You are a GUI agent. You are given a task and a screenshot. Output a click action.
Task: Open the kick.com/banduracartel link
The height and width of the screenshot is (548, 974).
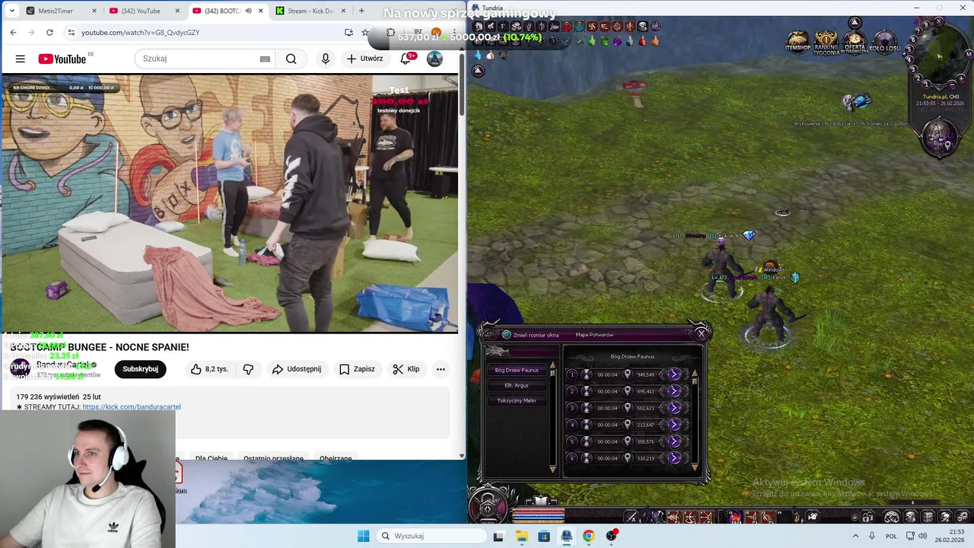(x=132, y=407)
